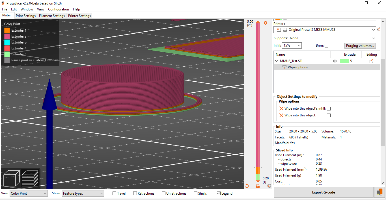Viewport: 386px width, 200px height.
Task: Click Extruder 5 green legend swatch
Action: [7, 54]
